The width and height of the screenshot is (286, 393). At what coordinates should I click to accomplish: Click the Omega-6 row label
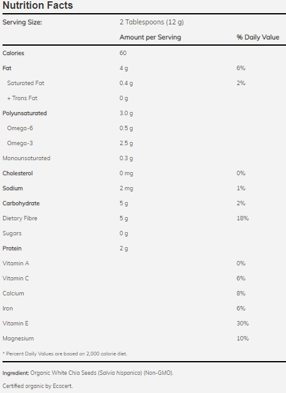click(x=20, y=128)
